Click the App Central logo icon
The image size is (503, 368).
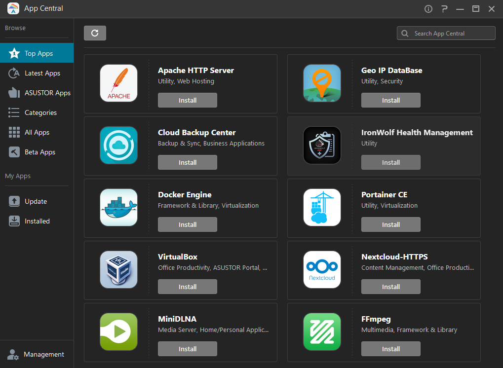(13, 8)
